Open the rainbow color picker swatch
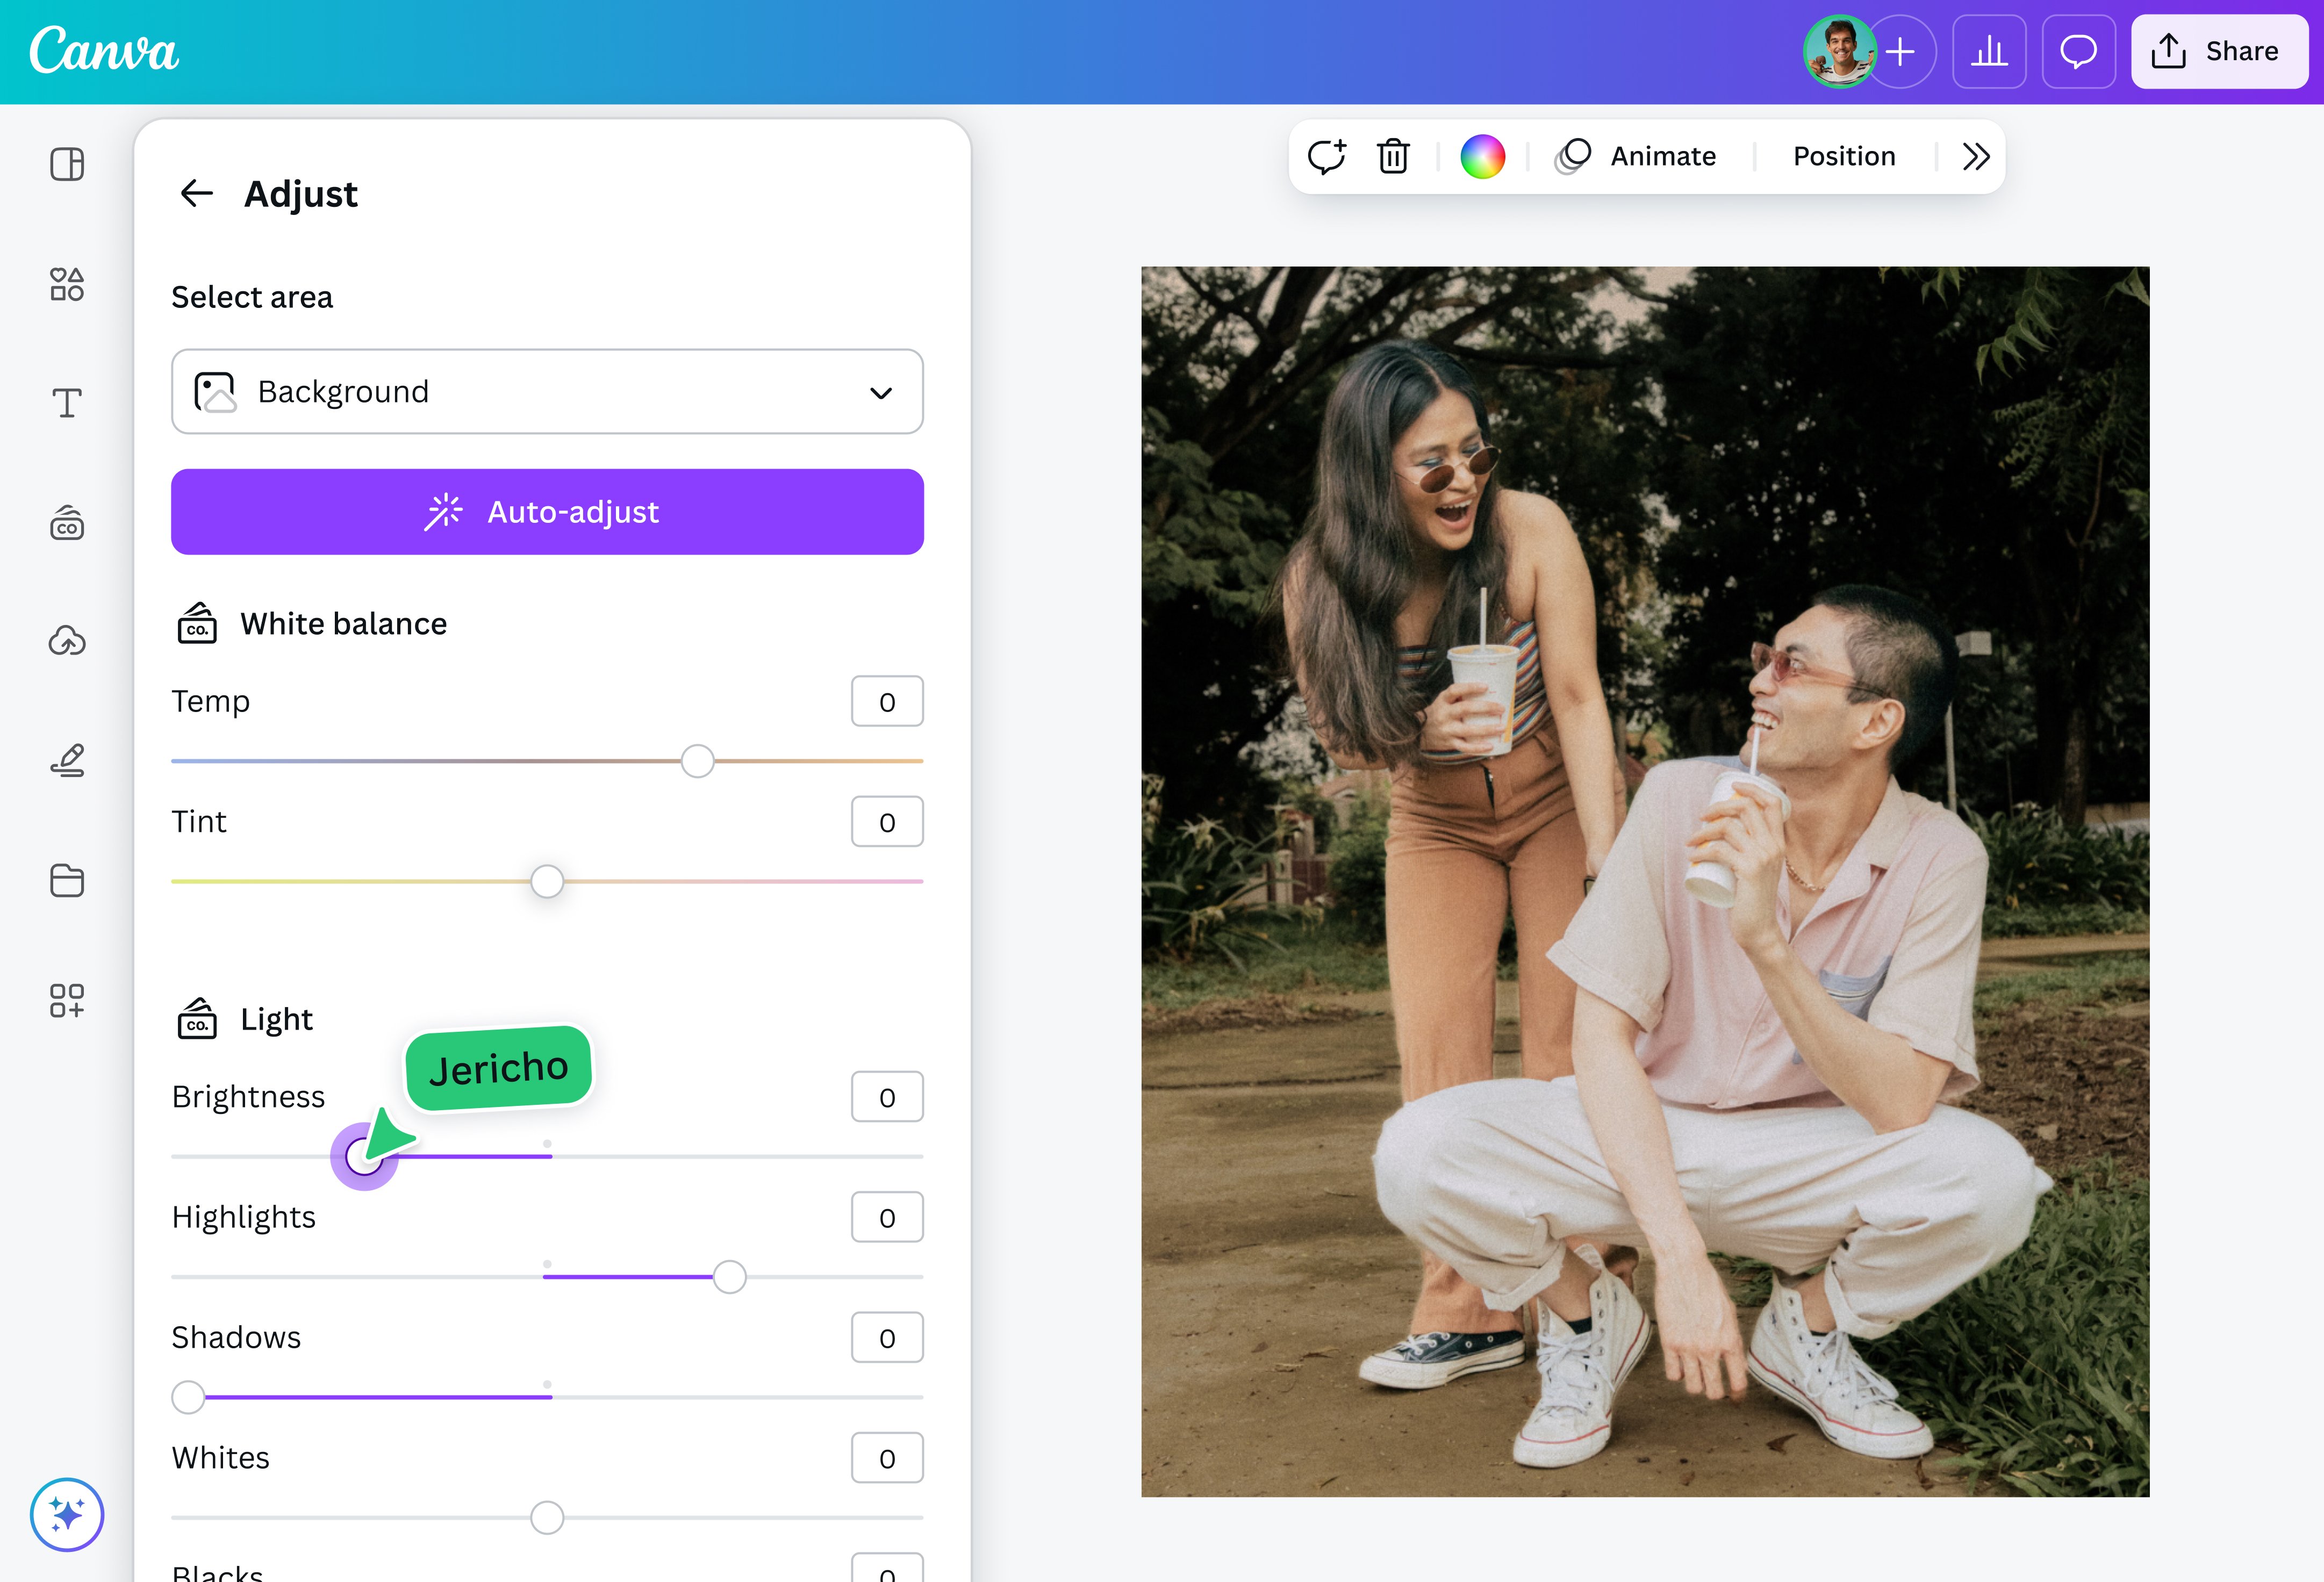This screenshot has width=2324, height=1582. (1482, 157)
